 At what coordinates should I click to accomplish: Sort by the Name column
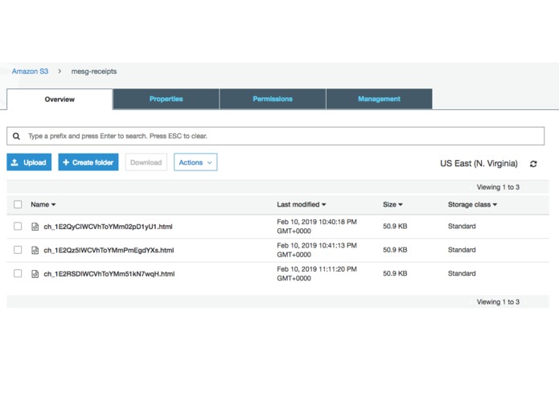pos(43,204)
